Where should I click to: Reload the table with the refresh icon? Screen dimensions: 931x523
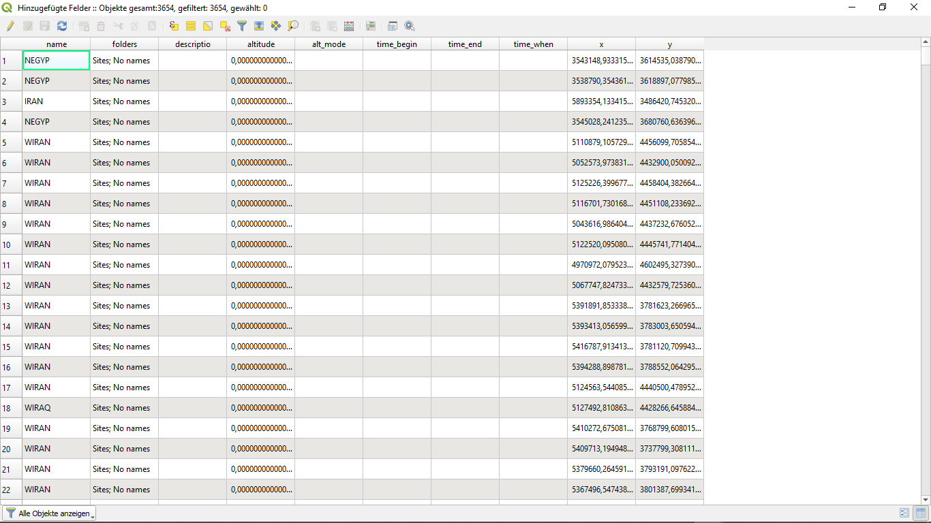point(62,26)
